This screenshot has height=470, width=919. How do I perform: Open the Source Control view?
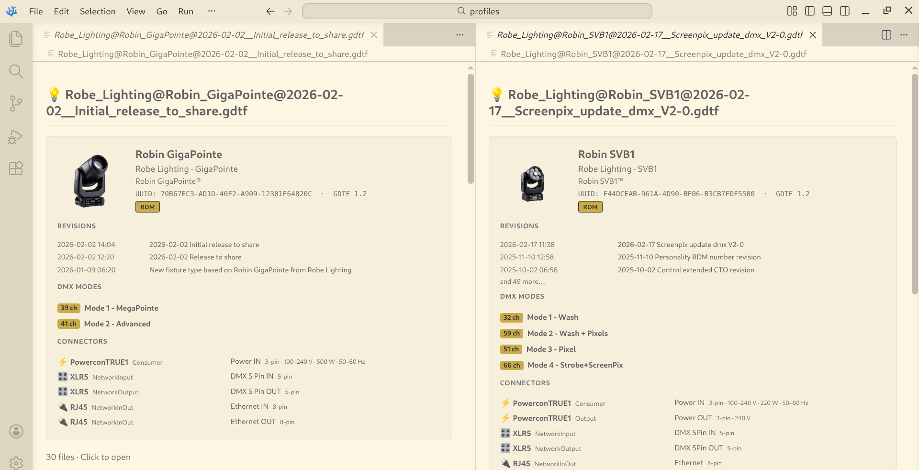(x=16, y=103)
